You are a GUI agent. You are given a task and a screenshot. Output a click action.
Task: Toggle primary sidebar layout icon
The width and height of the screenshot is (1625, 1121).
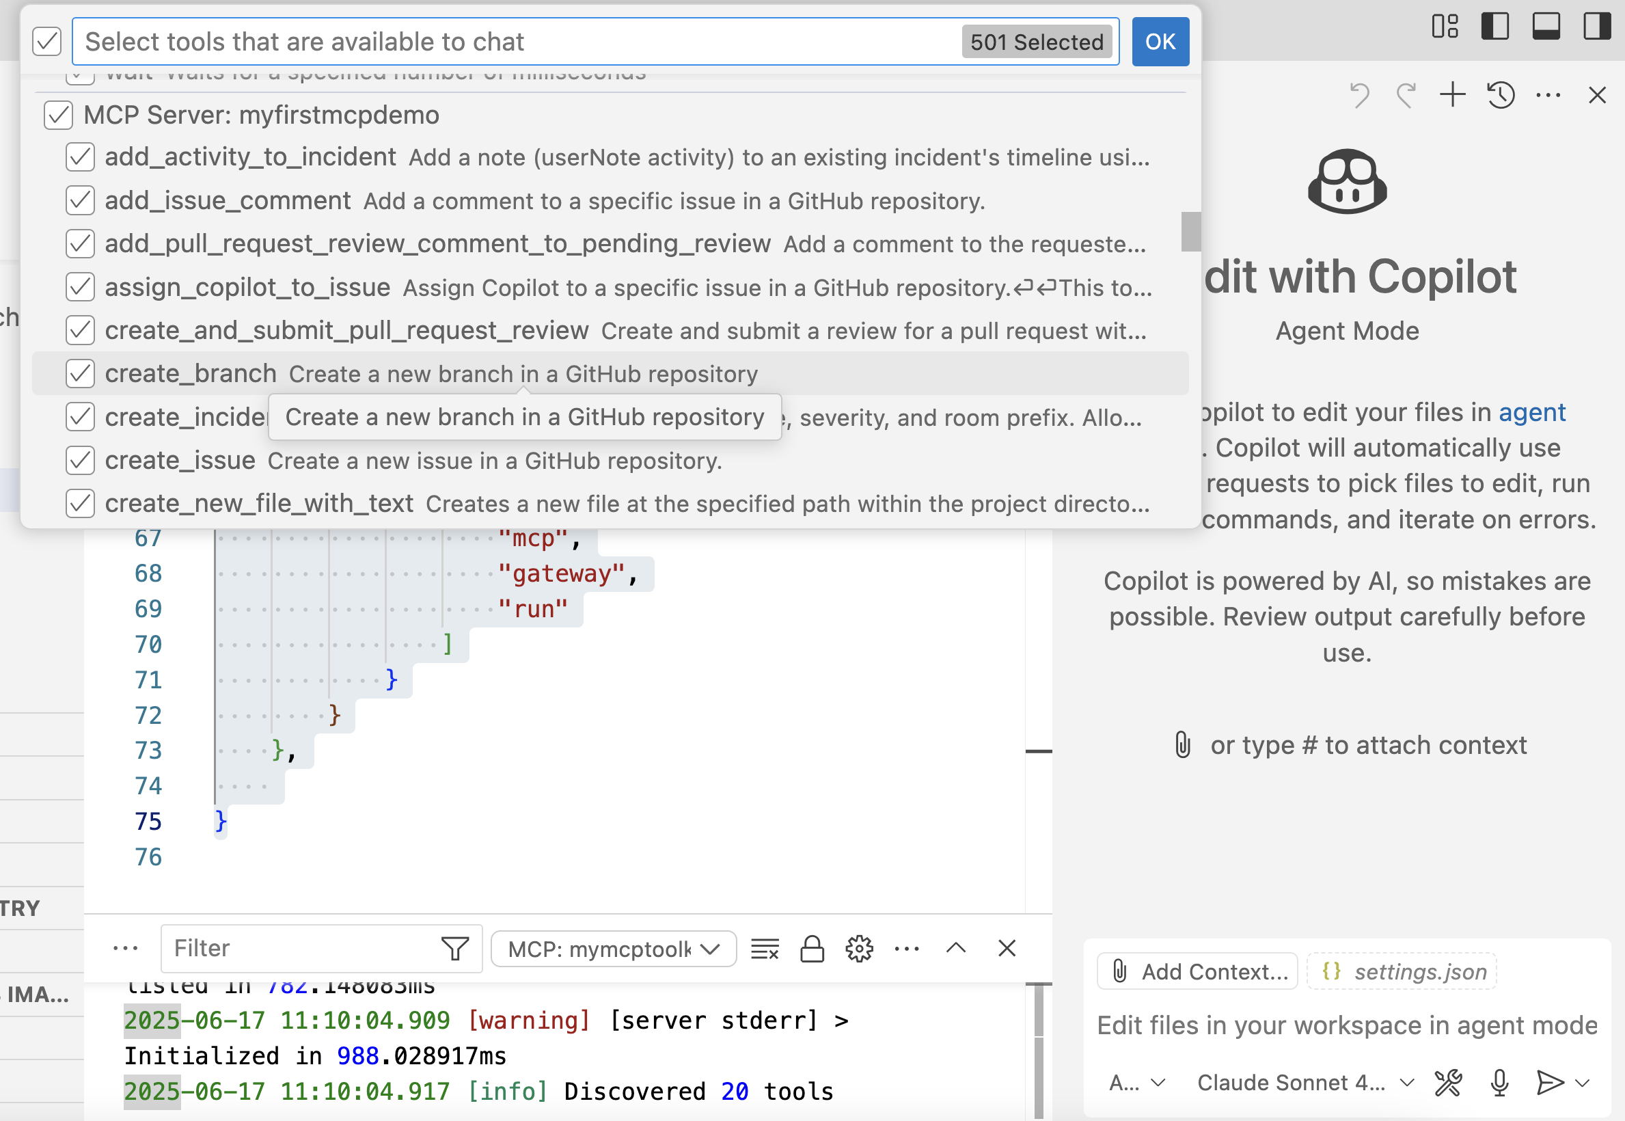pyautogui.click(x=1494, y=27)
